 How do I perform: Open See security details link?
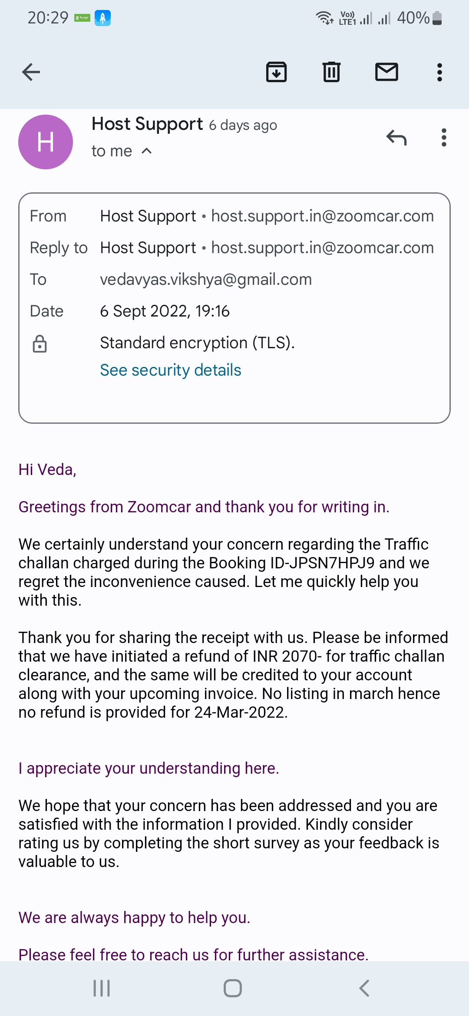point(171,370)
